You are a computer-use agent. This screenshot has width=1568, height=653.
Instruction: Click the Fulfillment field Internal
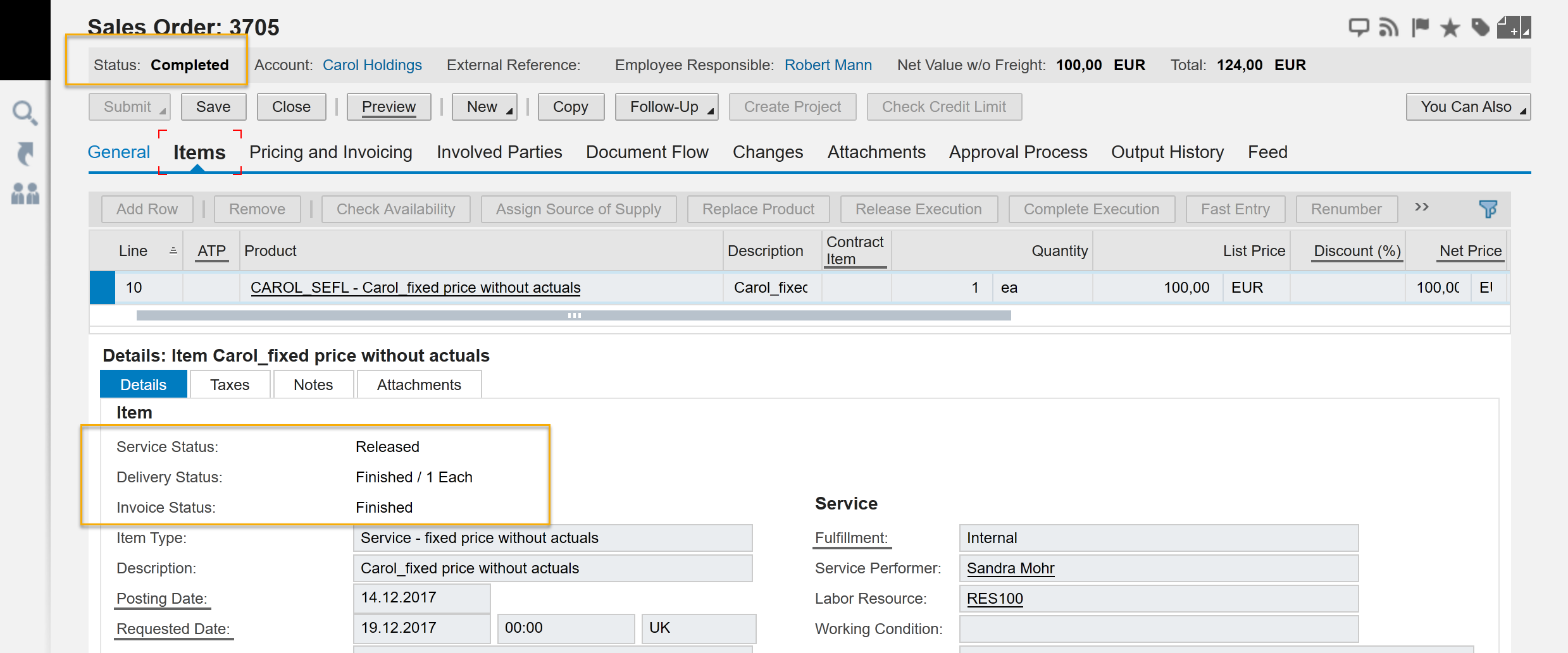[x=1159, y=538]
